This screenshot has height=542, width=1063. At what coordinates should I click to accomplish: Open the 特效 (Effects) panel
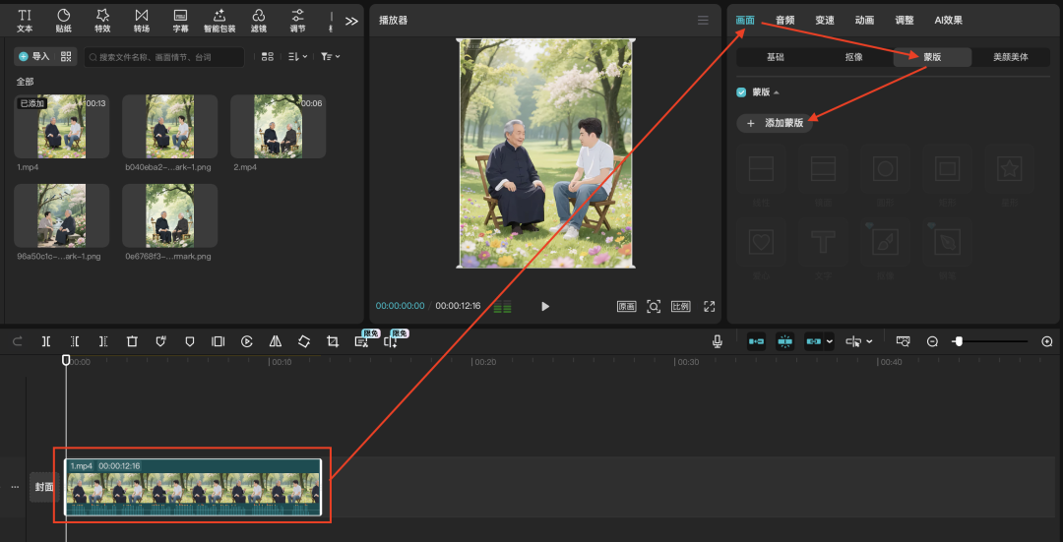click(x=102, y=20)
